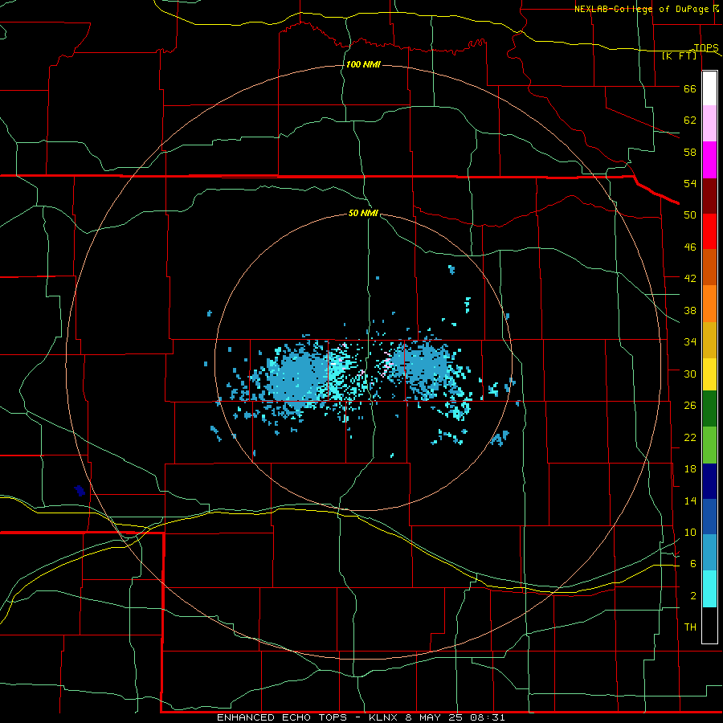Viewport: 723px width, 723px height.
Task: Pick the dark red color scale segment
Action: [x=709, y=195]
